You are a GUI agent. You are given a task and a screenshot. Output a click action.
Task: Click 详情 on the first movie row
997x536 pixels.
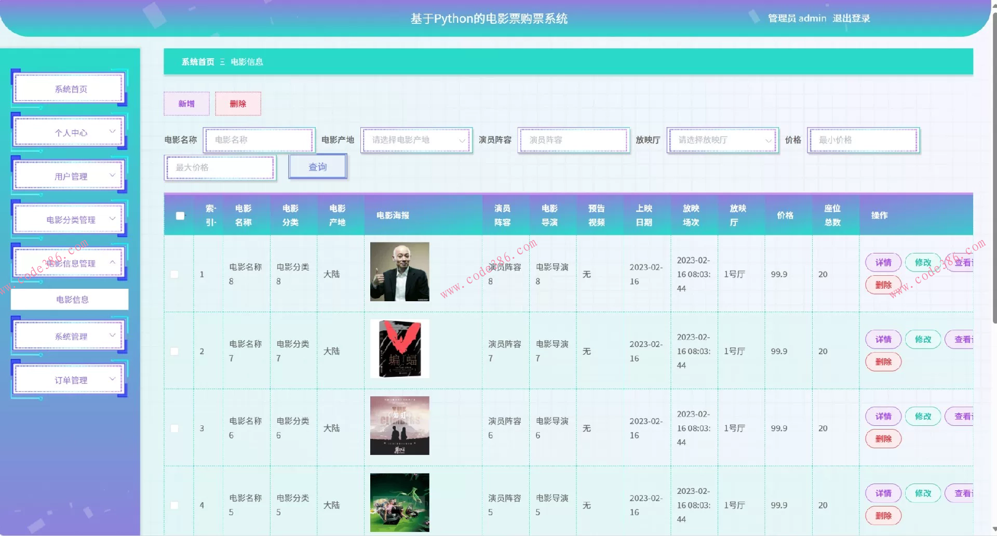point(883,262)
